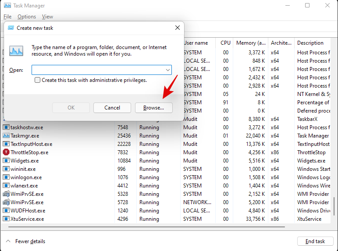Select the Taskmgr.exe row name
338x251 pixels.
click(x=25, y=136)
